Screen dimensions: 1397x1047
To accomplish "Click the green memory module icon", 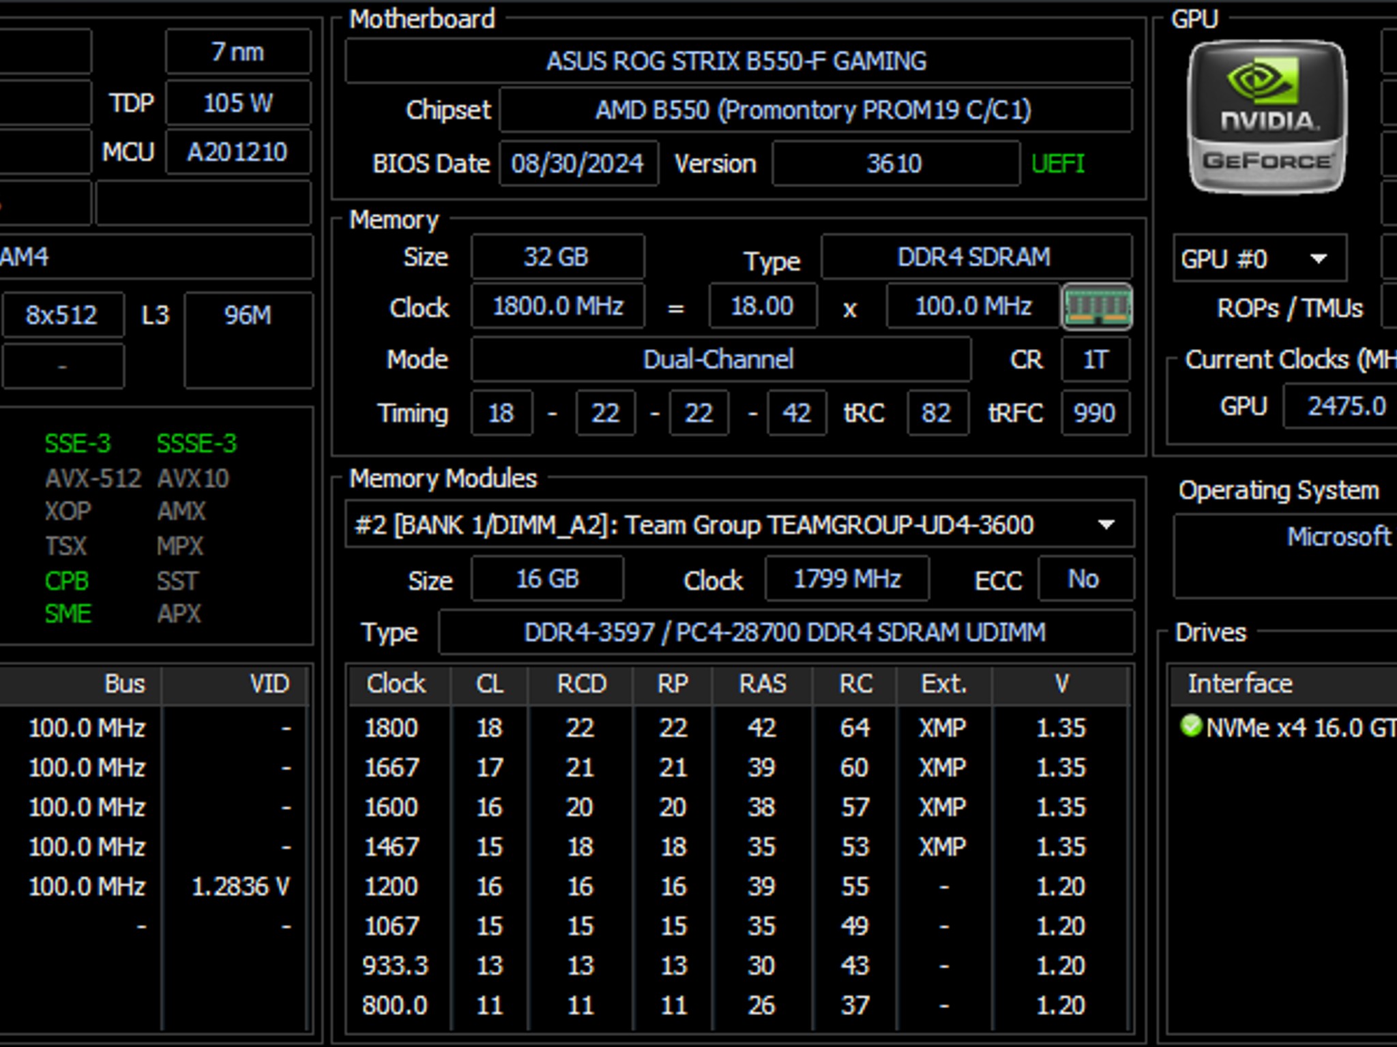I will click(x=1097, y=307).
